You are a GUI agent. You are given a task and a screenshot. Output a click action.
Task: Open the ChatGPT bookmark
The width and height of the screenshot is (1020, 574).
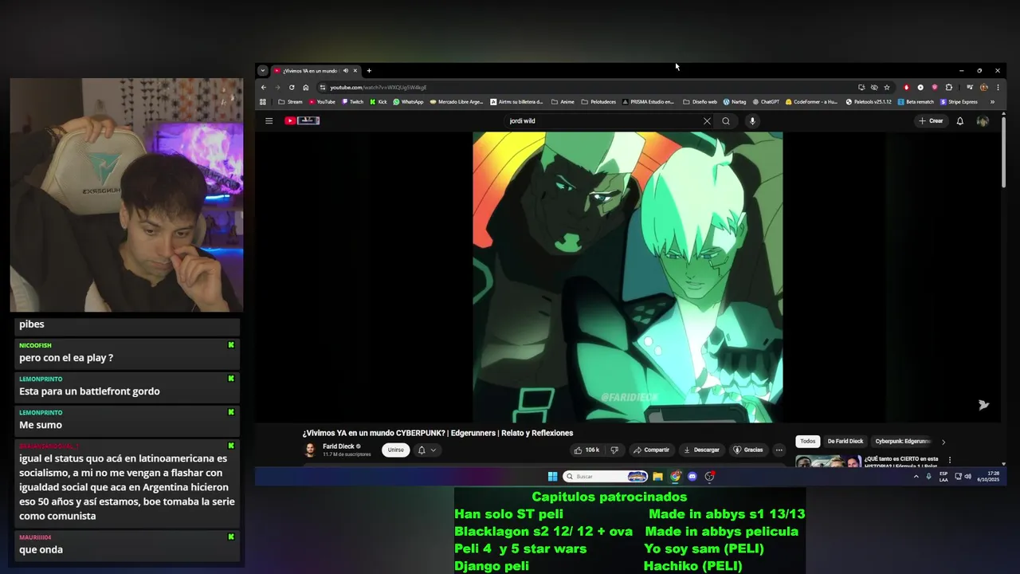click(x=766, y=102)
